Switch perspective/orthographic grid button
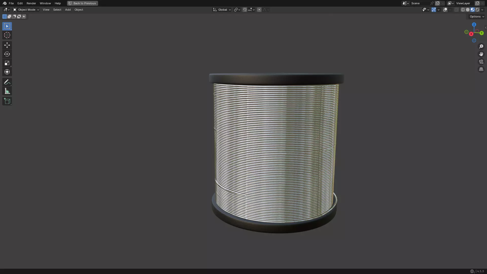The height and width of the screenshot is (274, 487). click(481, 69)
